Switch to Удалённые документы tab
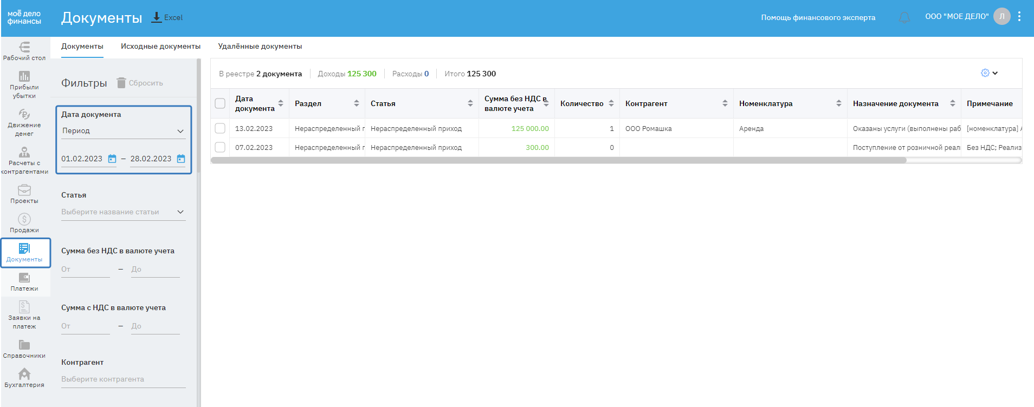 pyautogui.click(x=260, y=47)
